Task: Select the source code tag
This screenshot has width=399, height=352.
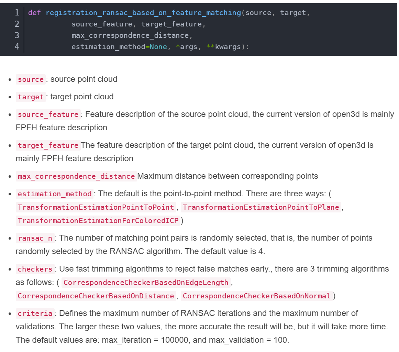Action: point(30,79)
